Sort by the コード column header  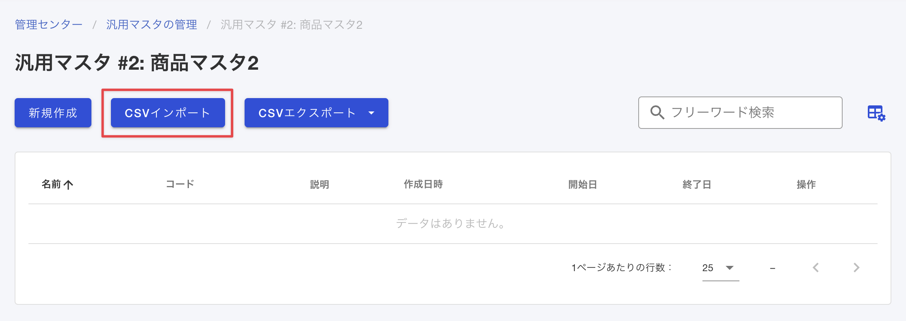coord(180,184)
